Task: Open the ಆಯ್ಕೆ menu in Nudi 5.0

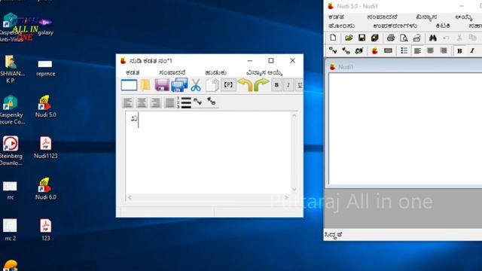Action: (464, 17)
